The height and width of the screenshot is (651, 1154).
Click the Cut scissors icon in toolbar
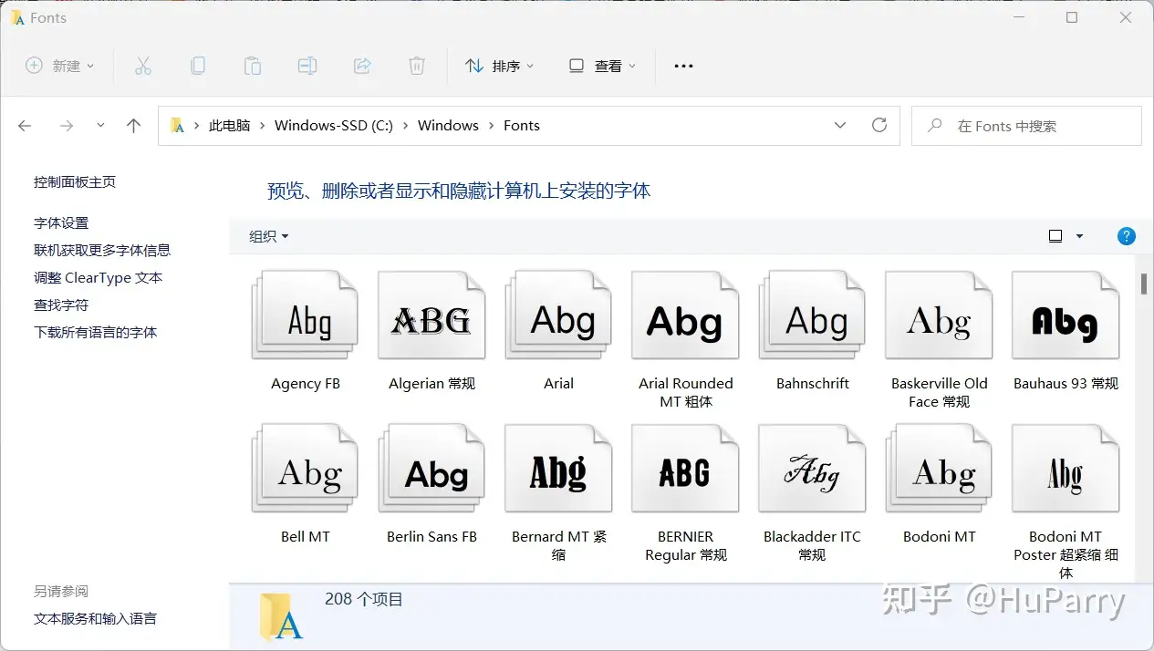point(142,66)
